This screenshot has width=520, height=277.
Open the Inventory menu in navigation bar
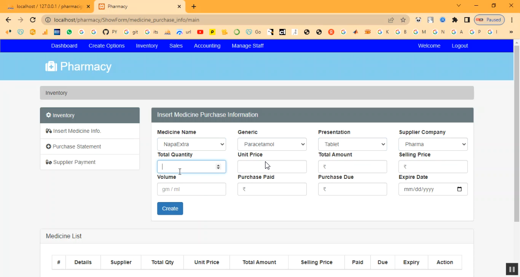click(147, 46)
